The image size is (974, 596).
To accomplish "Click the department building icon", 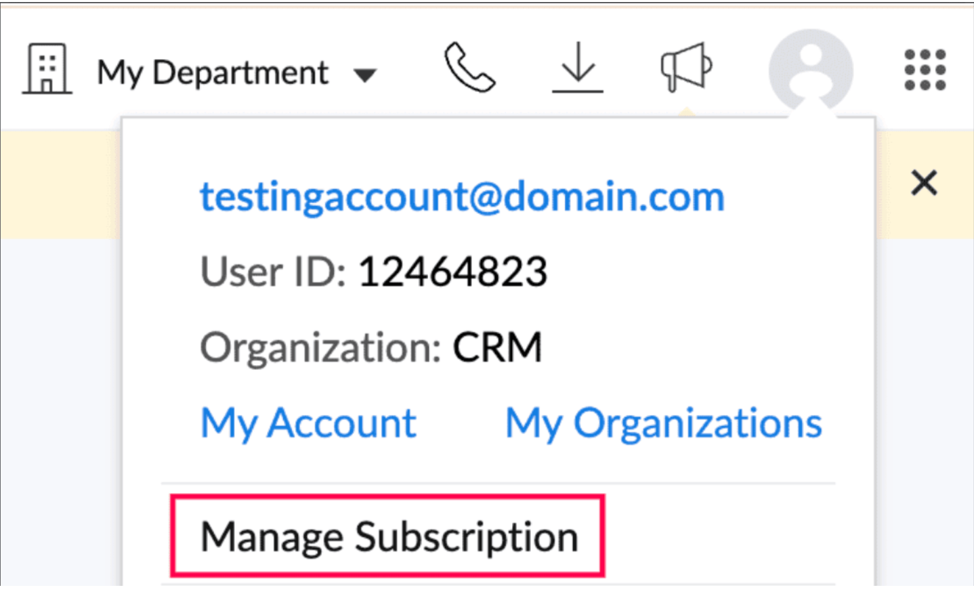I will click(x=47, y=68).
